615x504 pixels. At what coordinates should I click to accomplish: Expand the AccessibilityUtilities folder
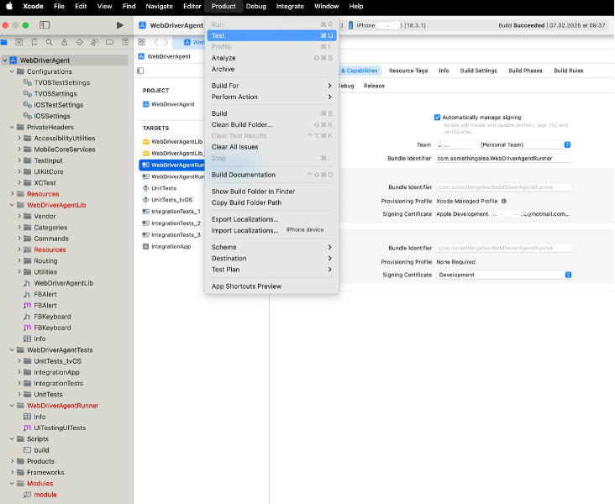[19, 138]
